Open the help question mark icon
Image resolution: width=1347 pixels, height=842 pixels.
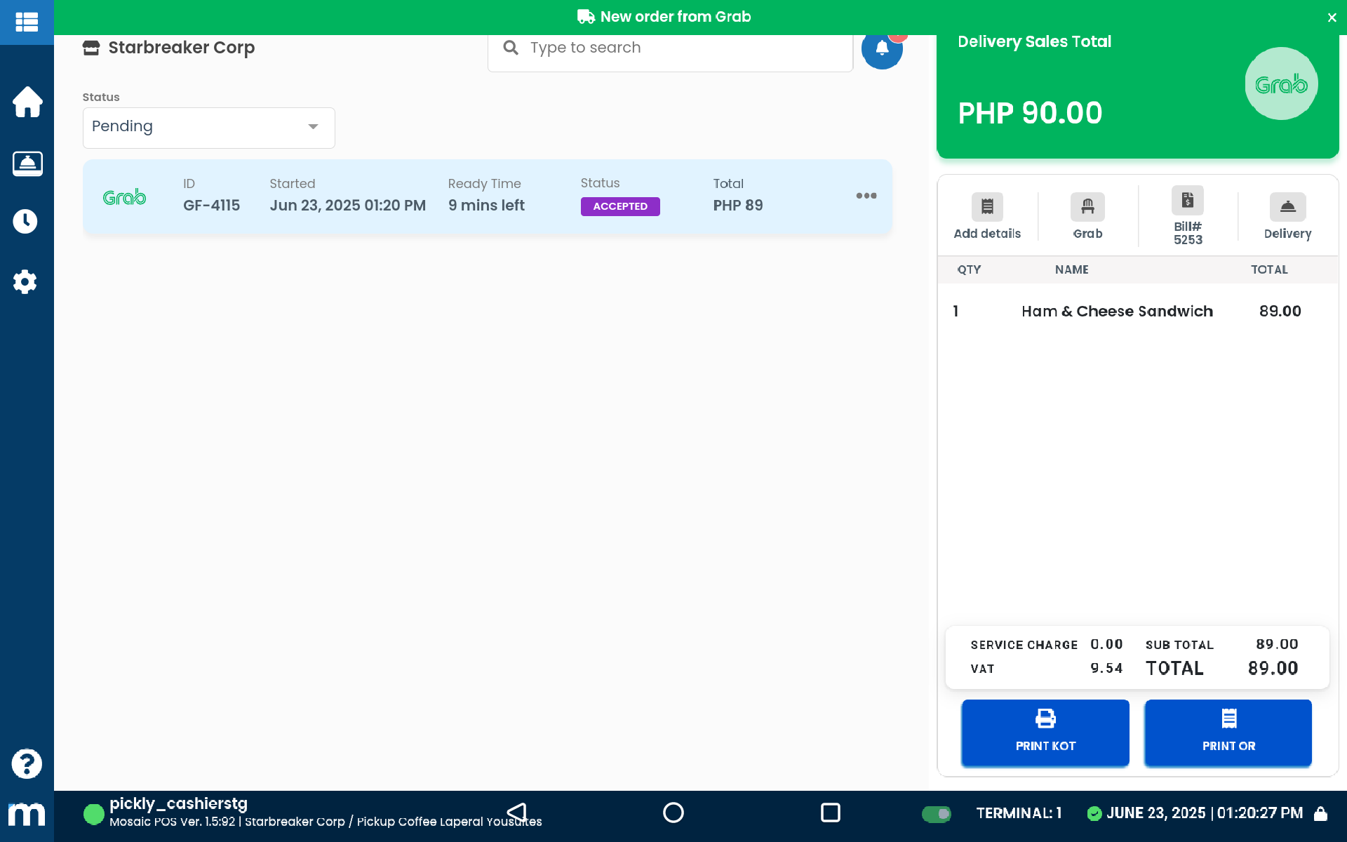(27, 763)
